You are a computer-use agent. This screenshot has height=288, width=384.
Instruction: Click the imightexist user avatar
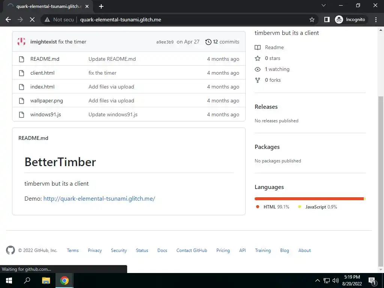21,42
